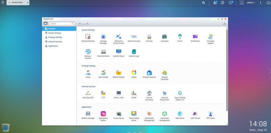Image resolution: width=271 pixels, height=133 pixels.
Task: Open LDAP Server settings
Action: pos(195,115)
